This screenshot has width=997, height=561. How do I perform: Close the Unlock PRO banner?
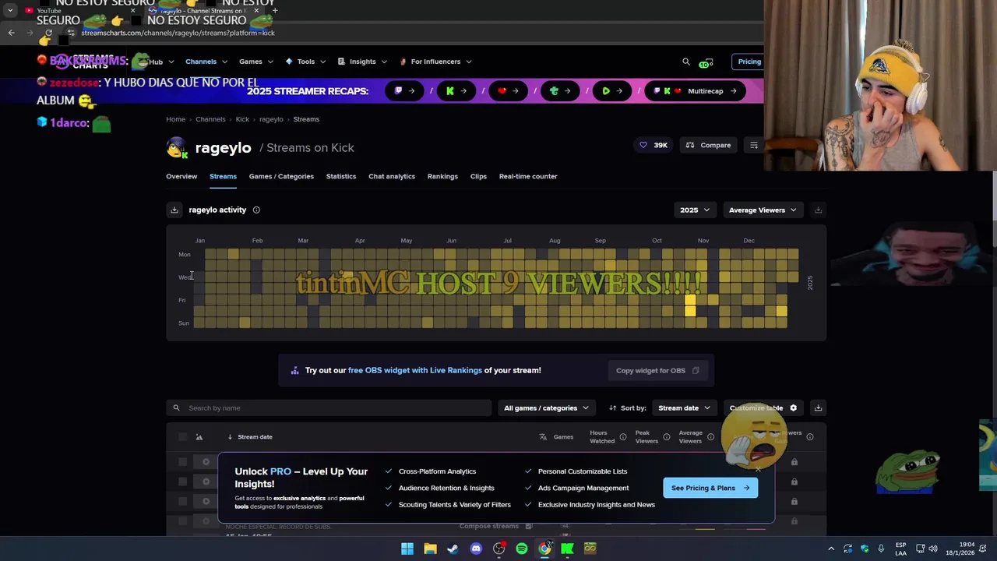[758, 469]
